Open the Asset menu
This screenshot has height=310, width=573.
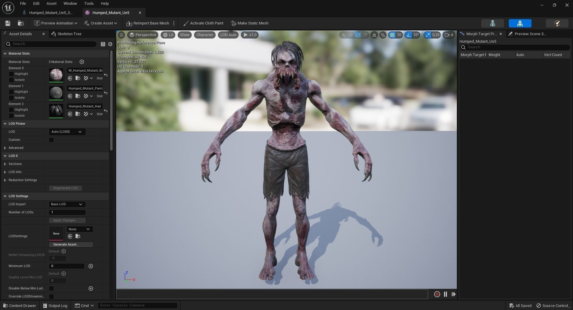51,4
